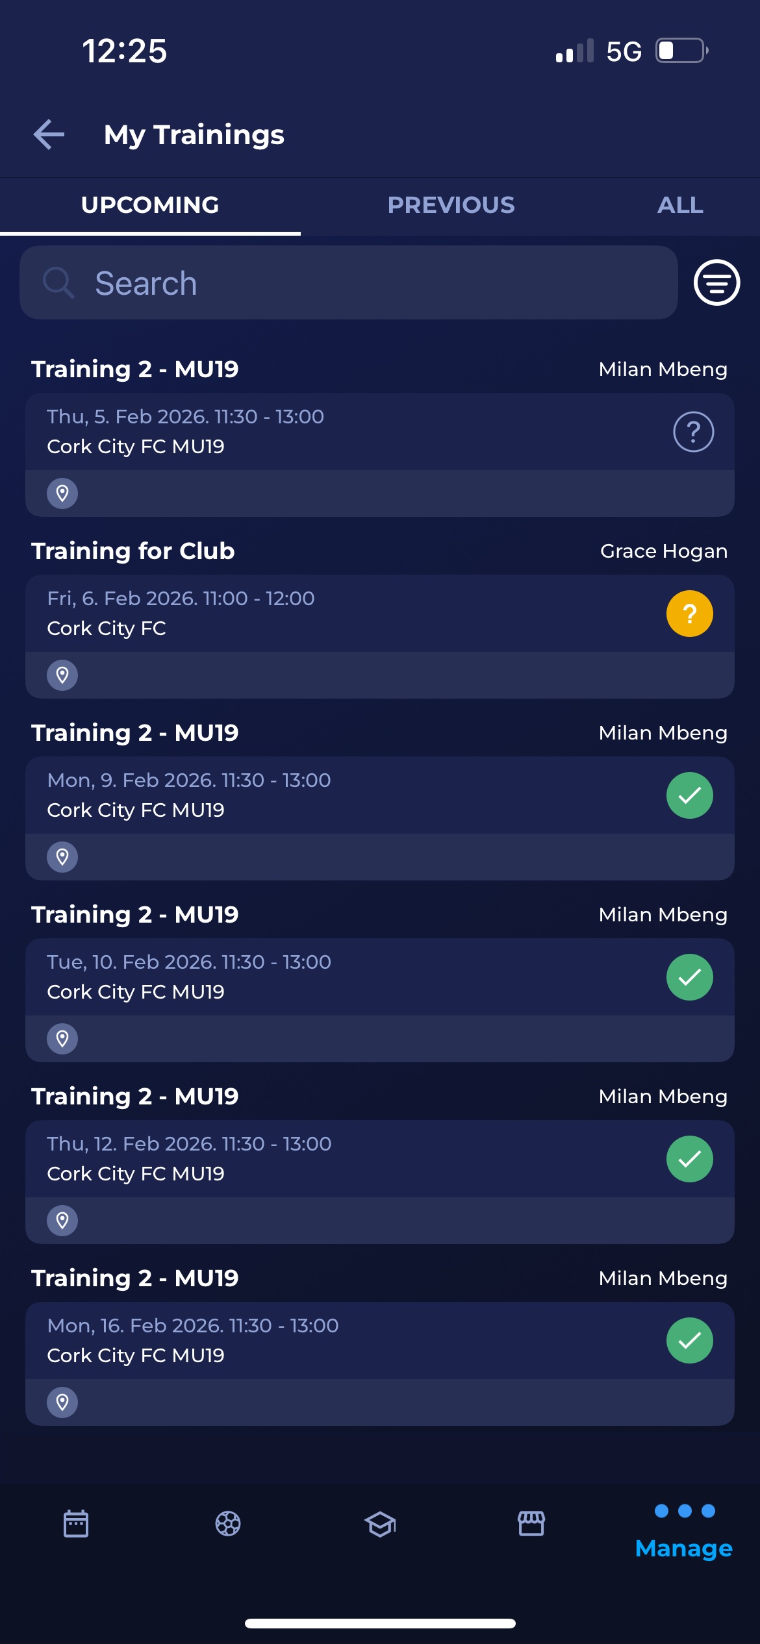Open the calendar icon in bottom navigation
Image resolution: width=760 pixels, height=1644 pixels.
pyautogui.click(x=76, y=1523)
